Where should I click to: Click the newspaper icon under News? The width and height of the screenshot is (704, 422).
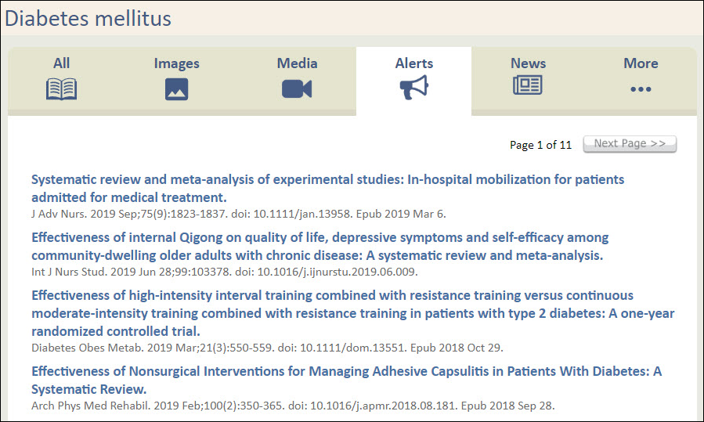tap(528, 85)
